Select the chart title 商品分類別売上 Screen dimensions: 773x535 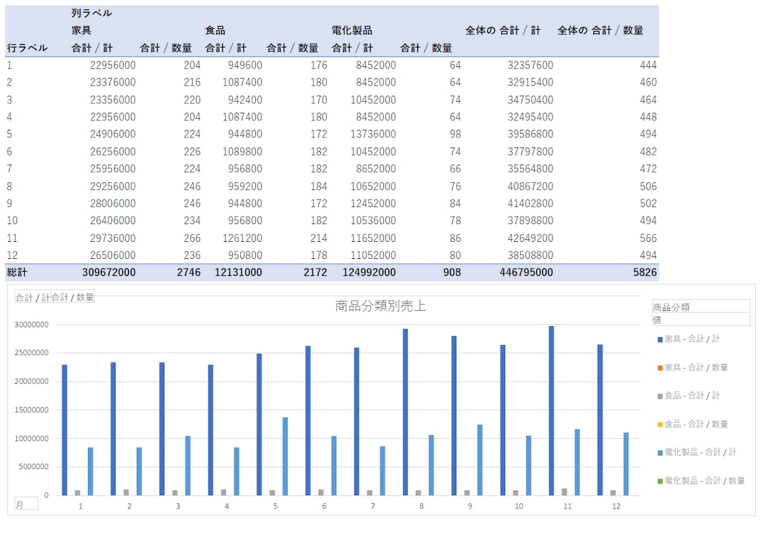point(380,306)
